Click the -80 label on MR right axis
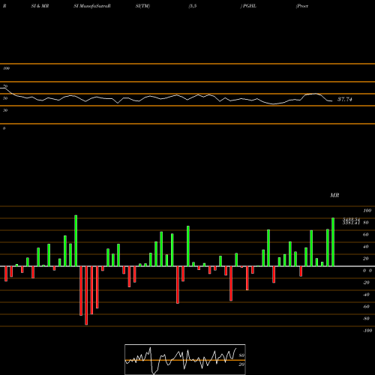 tap(366, 319)
